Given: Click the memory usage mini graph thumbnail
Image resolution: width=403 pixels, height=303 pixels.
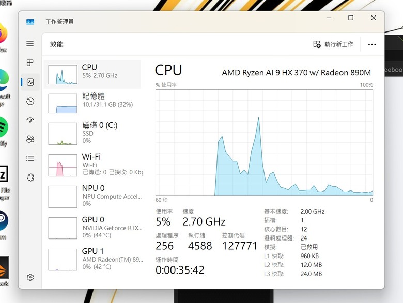Looking at the screenshot, I should point(63,103).
